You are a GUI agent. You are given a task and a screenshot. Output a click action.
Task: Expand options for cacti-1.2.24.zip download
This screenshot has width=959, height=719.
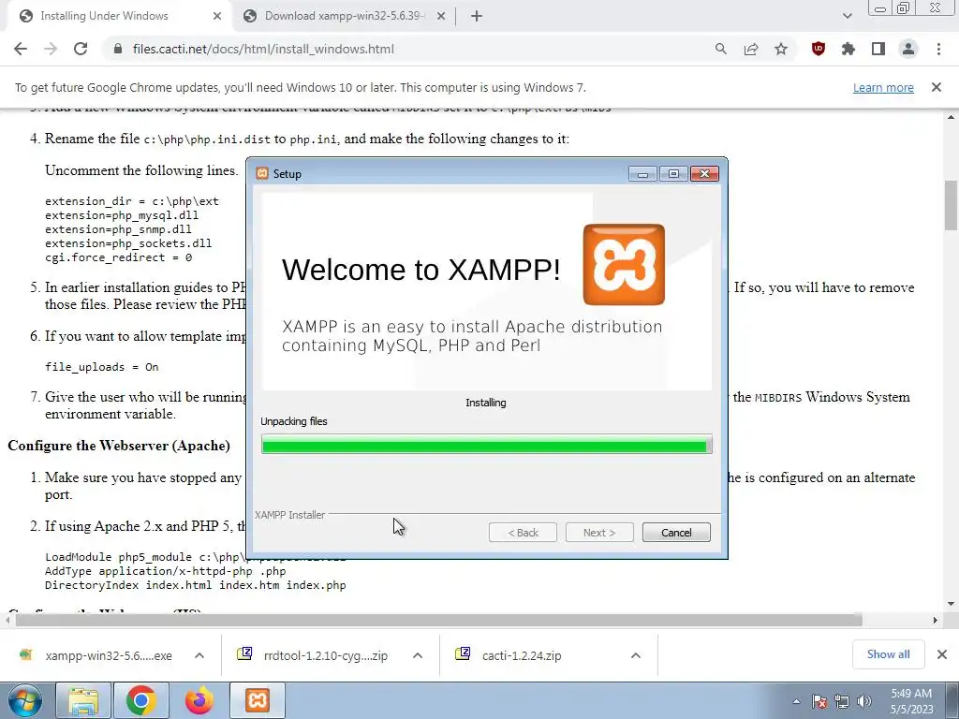coord(636,655)
